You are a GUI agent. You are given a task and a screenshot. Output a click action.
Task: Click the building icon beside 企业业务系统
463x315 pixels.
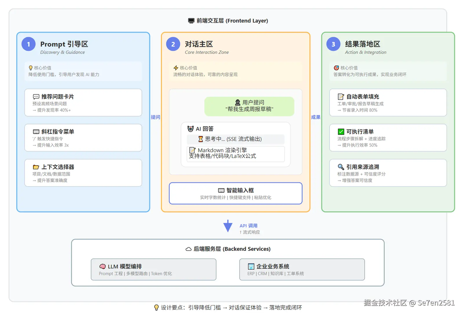[x=251, y=266]
